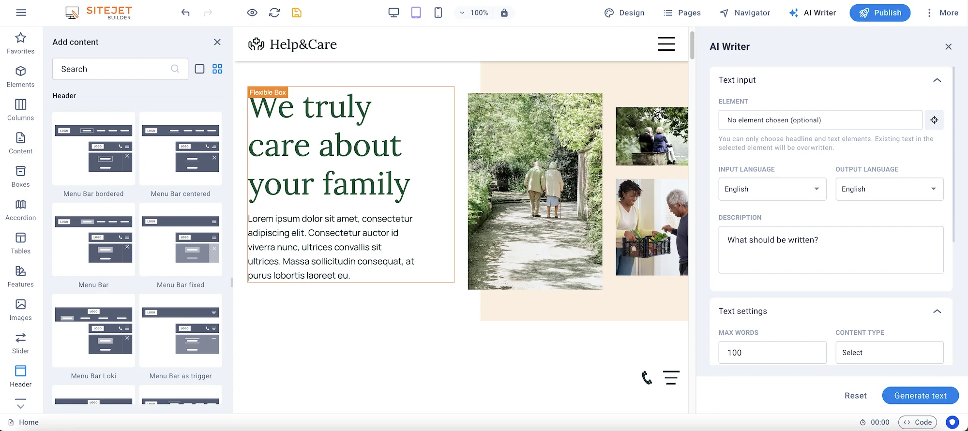Click the element chooser field
Screen dimensions: 968x431
click(820, 120)
